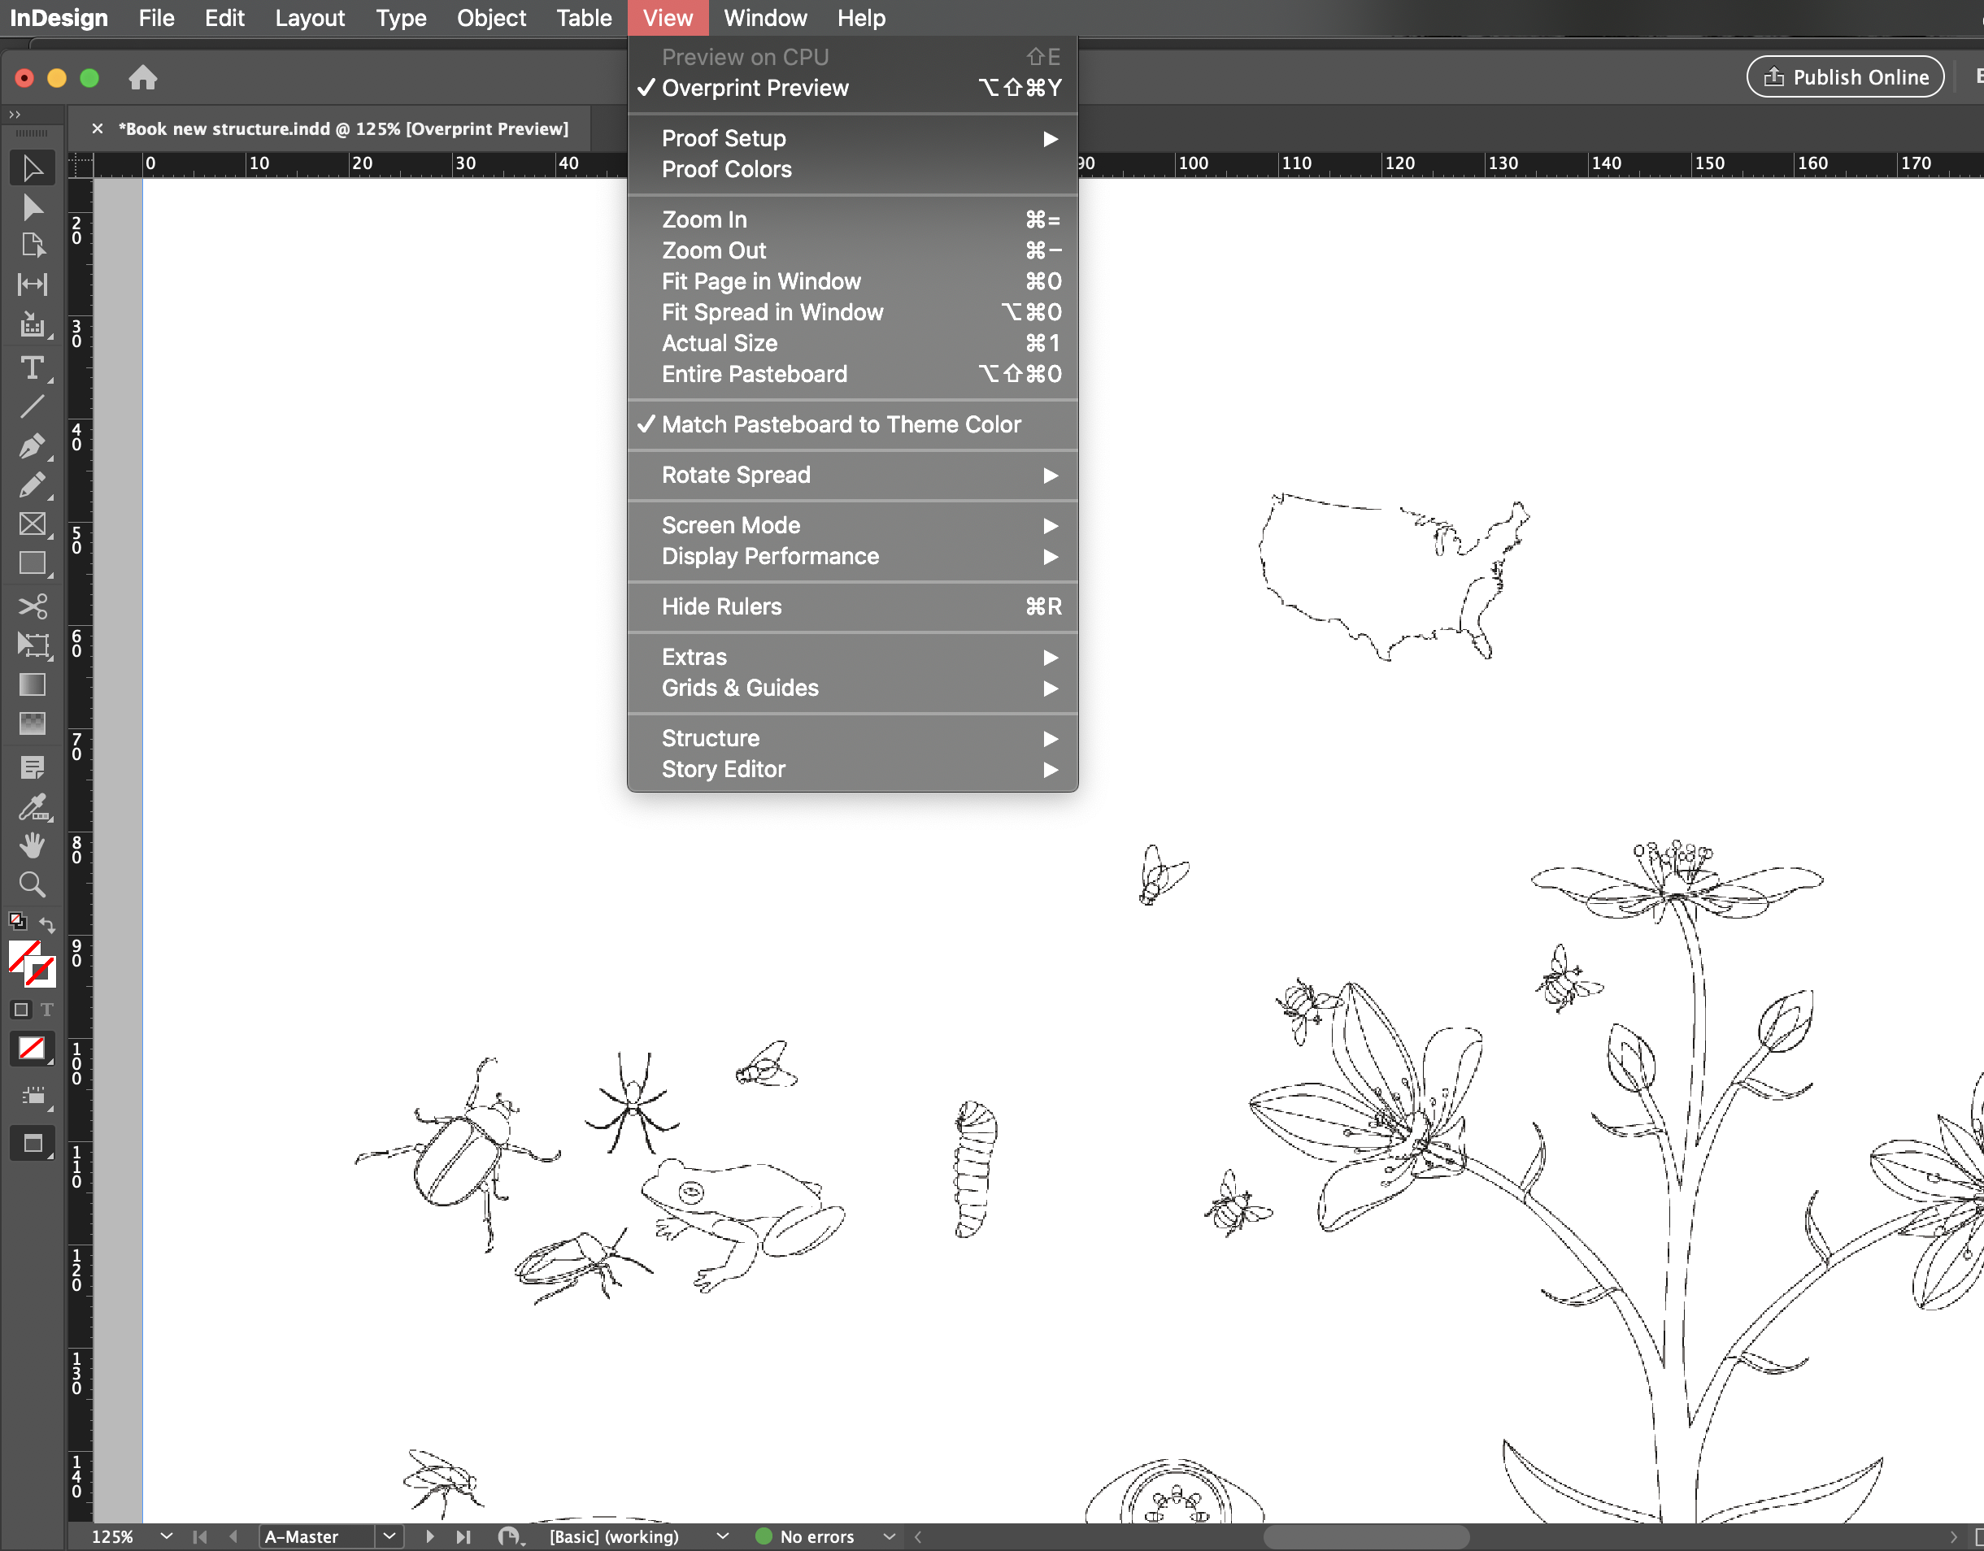Toggle Hide Rulers option
Image resolution: width=1984 pixels, height=1551 pixels.
point(720,606)
